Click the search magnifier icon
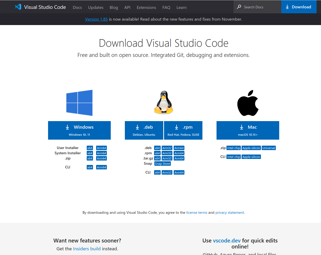This screenshot has height=255, width=321. coord(239,7)
